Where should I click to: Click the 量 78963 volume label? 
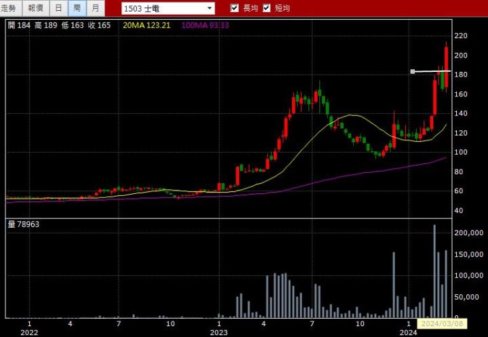click(23, 224)
